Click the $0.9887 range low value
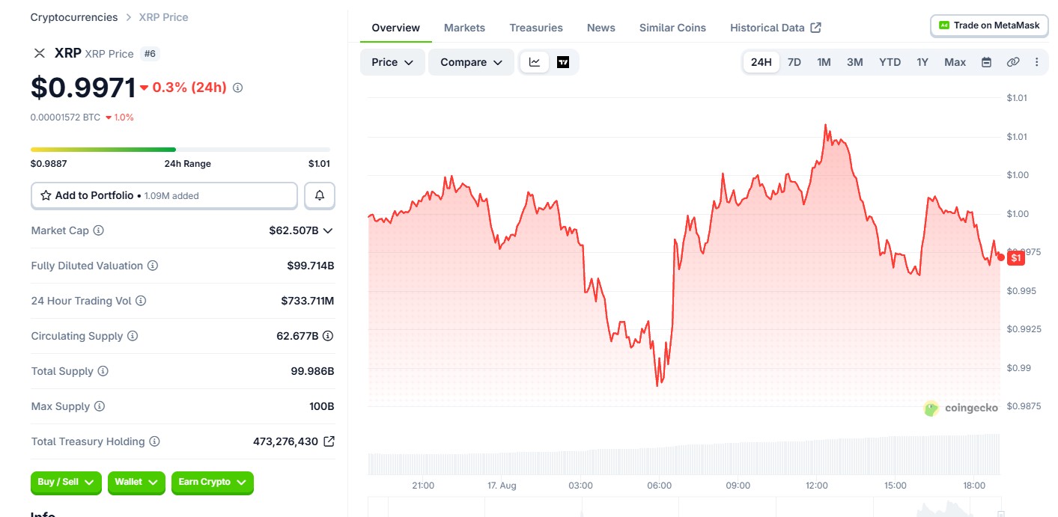Screen dimensions: 1058x517 [x=49, y=164]
